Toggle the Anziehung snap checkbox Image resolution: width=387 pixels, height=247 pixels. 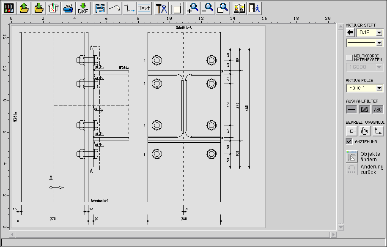[349, 141]
